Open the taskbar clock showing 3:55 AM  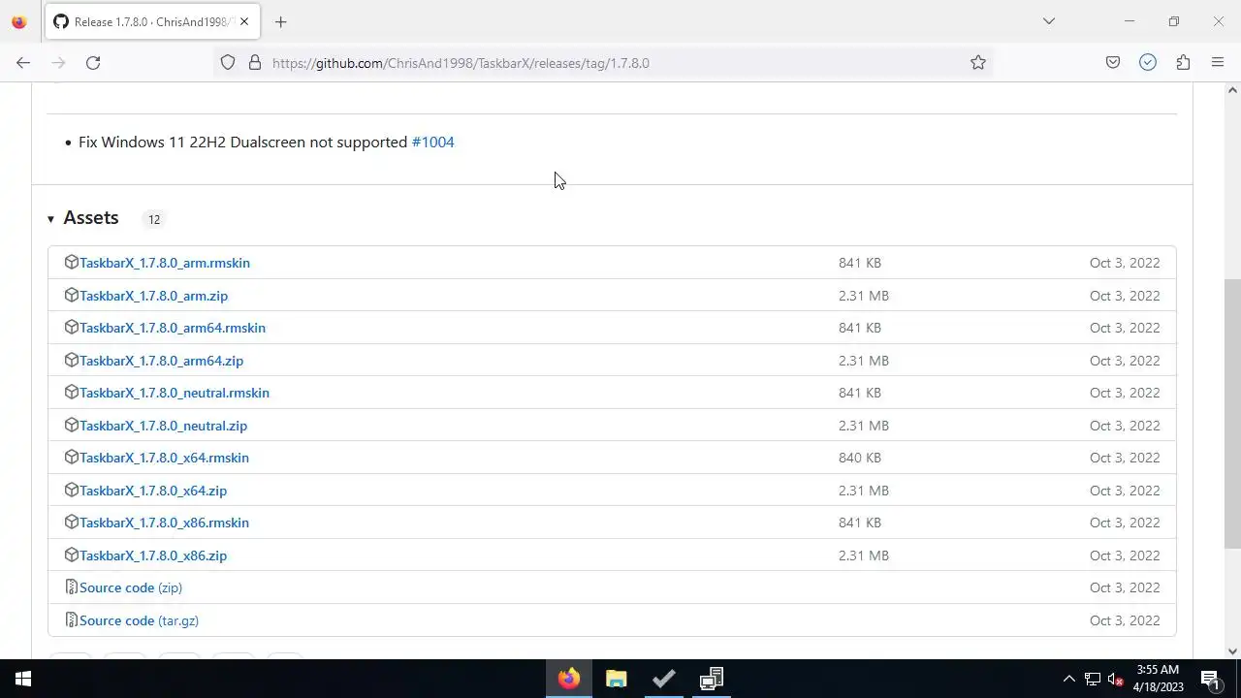[x=1159, y=679]
